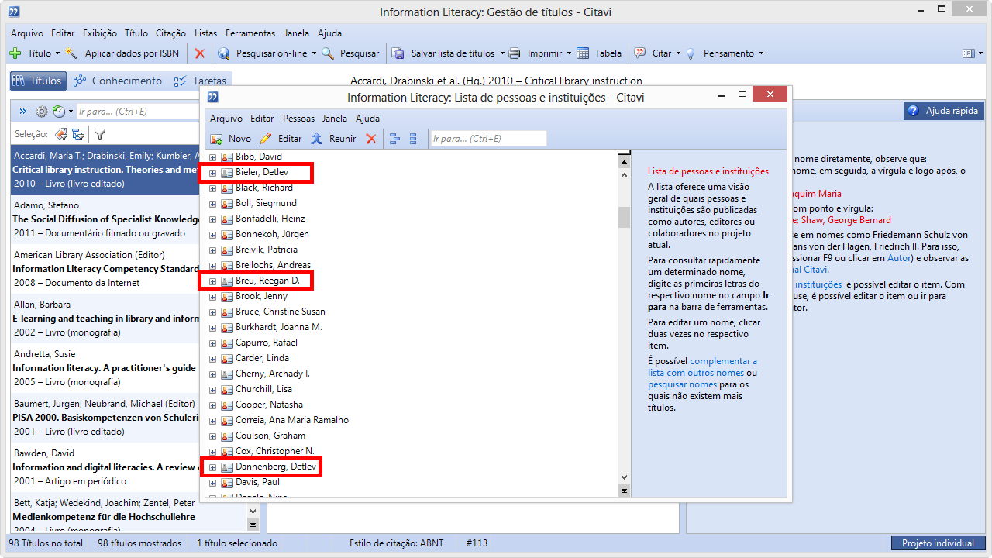The image size is (992, 558).
Task: Open the Citar dropdown arrow
Action: coord(678,53)
